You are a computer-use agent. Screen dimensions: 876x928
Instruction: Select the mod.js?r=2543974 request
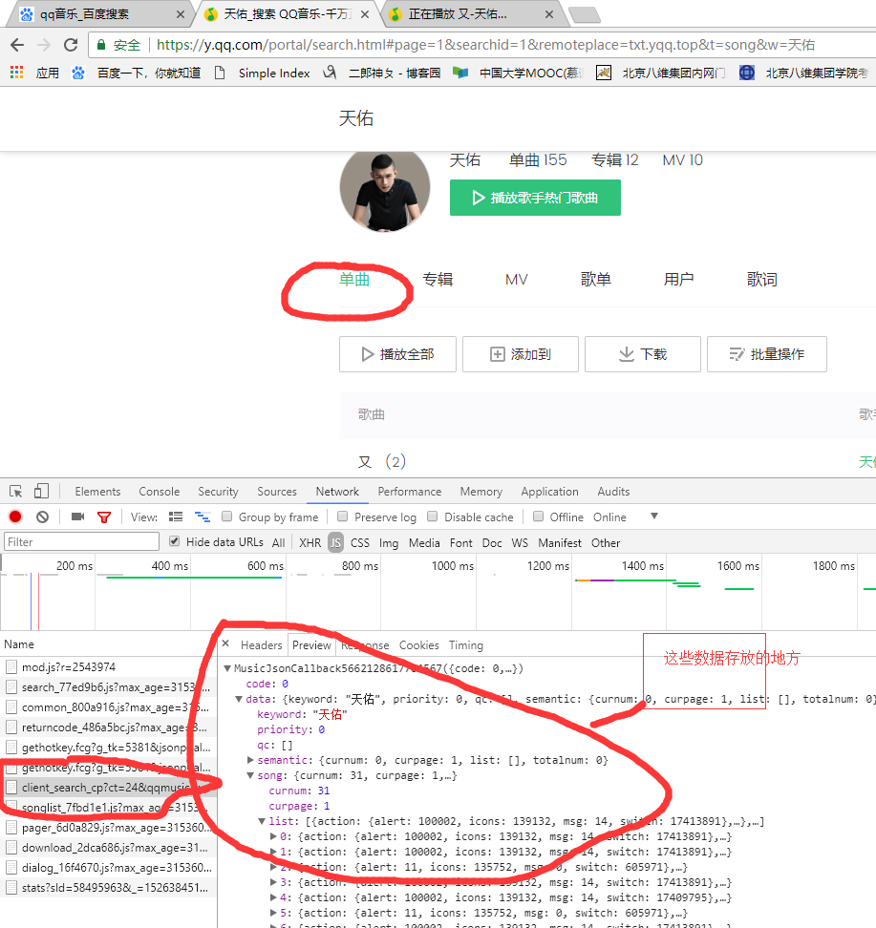point(108,667)
